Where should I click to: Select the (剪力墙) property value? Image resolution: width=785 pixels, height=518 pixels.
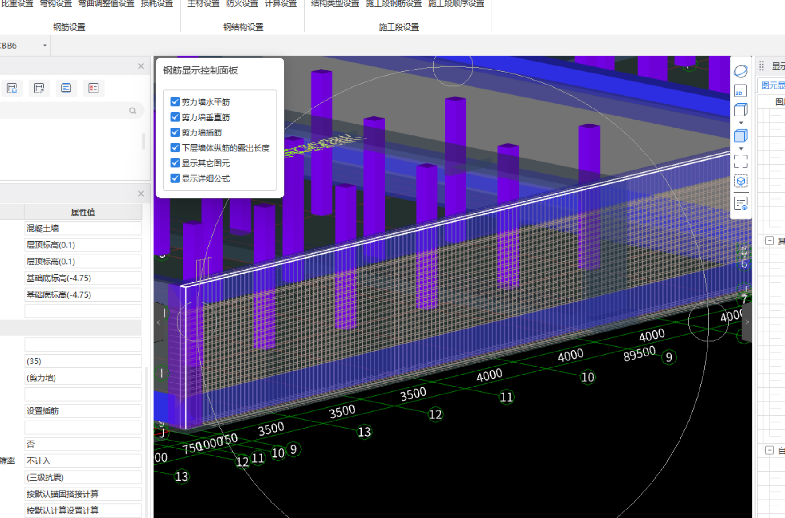(x=83, y=378)
